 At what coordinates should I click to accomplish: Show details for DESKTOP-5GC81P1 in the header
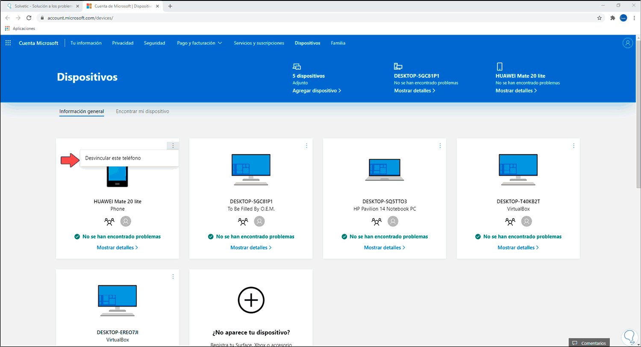415,91
